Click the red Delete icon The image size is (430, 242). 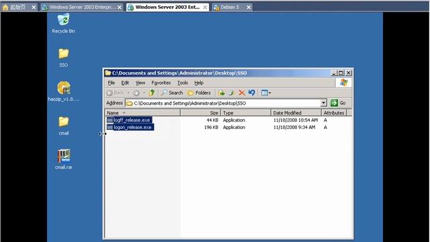point(242,93)
